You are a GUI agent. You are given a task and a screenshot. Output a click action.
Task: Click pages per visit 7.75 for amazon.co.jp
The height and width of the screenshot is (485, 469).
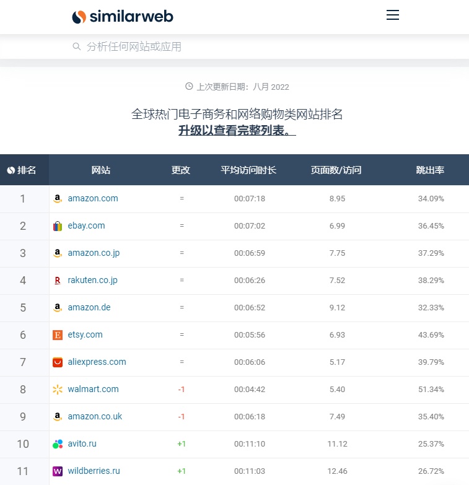pyautogui.click(x=337, y=253)
